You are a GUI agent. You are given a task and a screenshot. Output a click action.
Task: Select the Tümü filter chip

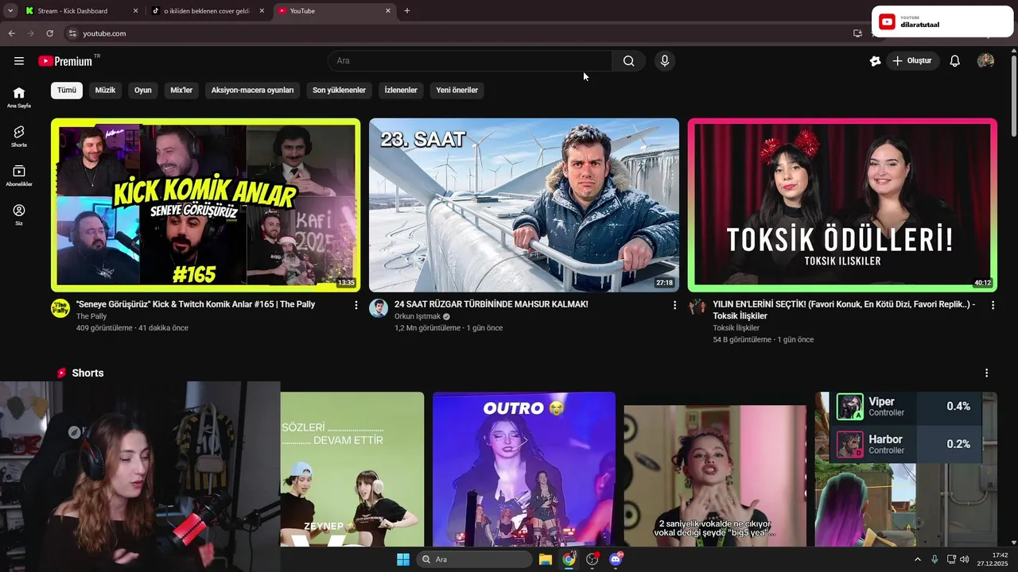click(67, 90)
